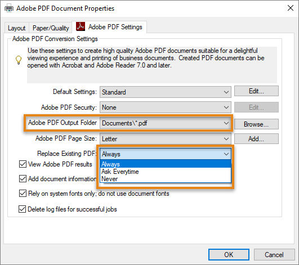Image resolution: width=299 pixels, height=265 pixels.
Task: Click the Adobe PDF icon on the settings tab
Action: (81, 26)
